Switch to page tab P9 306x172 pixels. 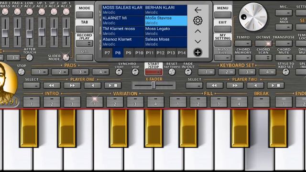[x=129, y=53]
